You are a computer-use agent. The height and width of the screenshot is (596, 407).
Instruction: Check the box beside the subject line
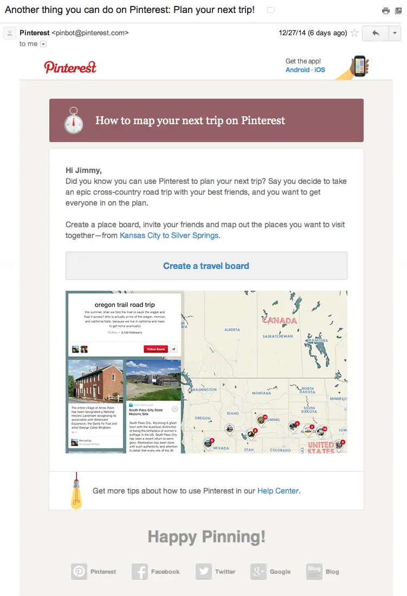(x=269, y=10)
